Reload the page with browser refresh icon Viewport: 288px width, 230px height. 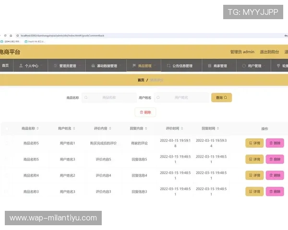[x=5, y=35]
